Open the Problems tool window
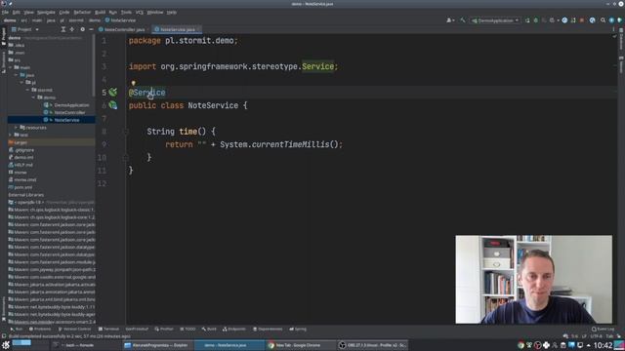Viewport: 625px width, 351px height. [40, 330]
